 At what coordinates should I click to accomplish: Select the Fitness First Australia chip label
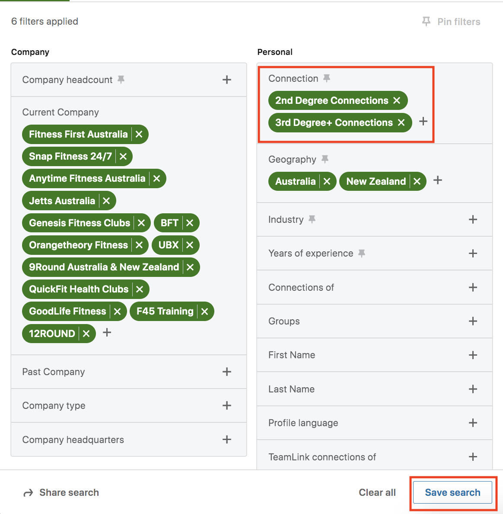coord(78,135)
